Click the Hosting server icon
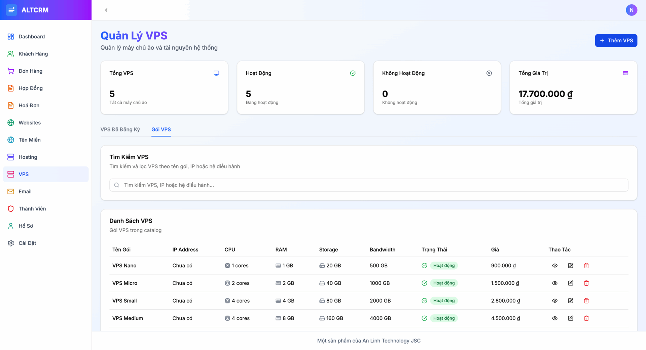Screen dimensions: 646x350 pyautogui.click(x=11, y=157)
